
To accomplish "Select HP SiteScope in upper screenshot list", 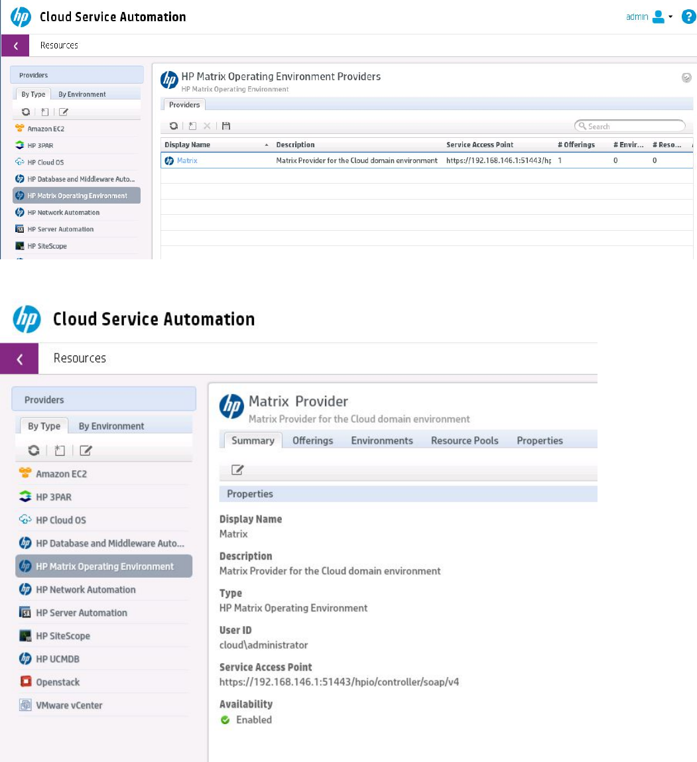I will point(76,246).
